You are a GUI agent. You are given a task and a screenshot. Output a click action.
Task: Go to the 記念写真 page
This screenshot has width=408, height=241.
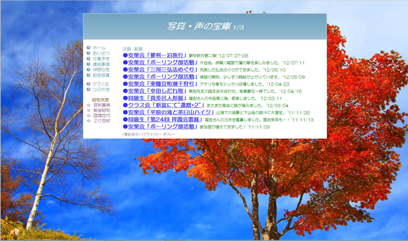[101, 75]
